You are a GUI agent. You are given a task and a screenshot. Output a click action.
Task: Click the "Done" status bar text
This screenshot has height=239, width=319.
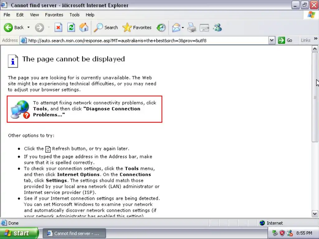point(13,223)
